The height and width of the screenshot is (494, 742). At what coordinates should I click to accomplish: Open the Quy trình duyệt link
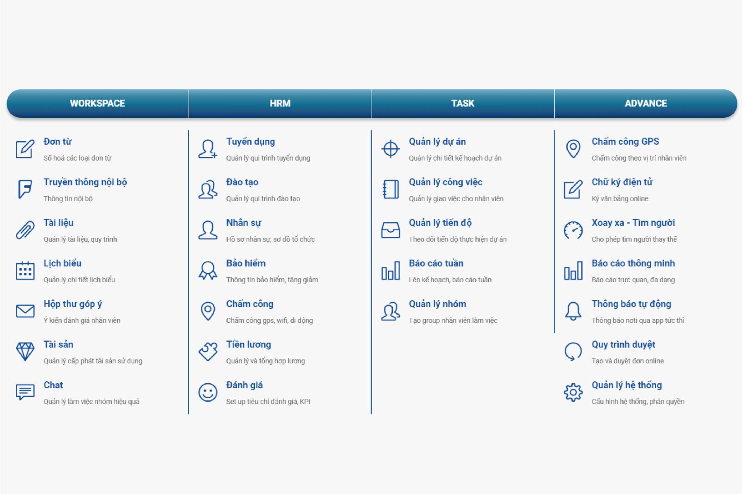(x=623, y=344)
